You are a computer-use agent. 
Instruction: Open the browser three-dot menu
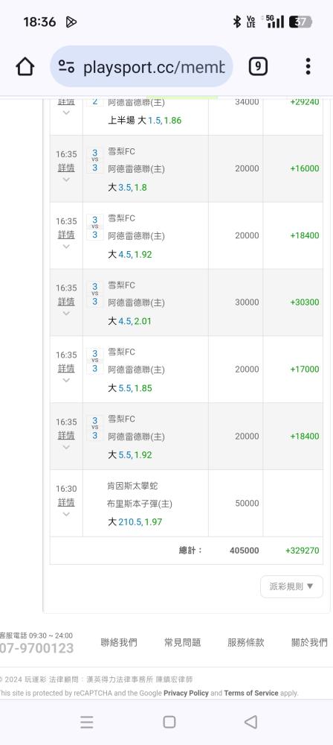pyautogui.click(x=308, y=66)
